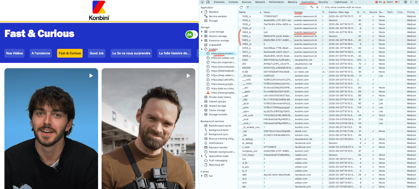Click the play icon on the left video card
Image resolution: width=419 pixels, height=189 pixels.
point(91,76)
